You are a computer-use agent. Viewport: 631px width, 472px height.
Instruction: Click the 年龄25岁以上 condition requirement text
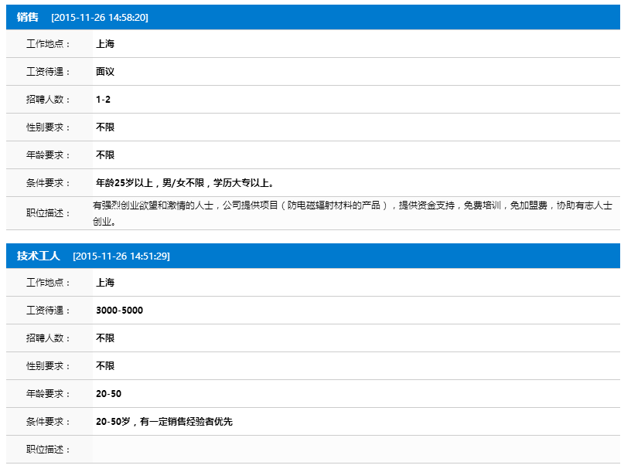click(x=185, y=183)
